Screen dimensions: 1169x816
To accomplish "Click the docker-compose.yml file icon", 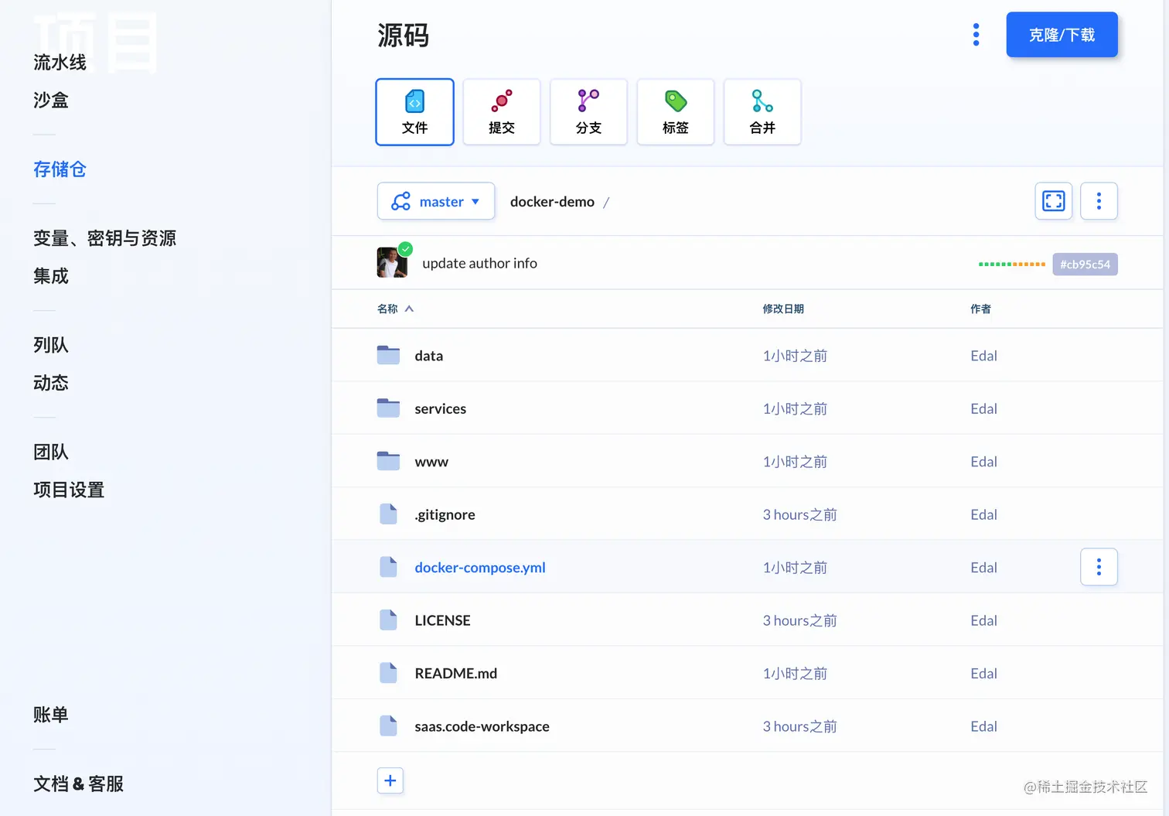I will [388, 567].
